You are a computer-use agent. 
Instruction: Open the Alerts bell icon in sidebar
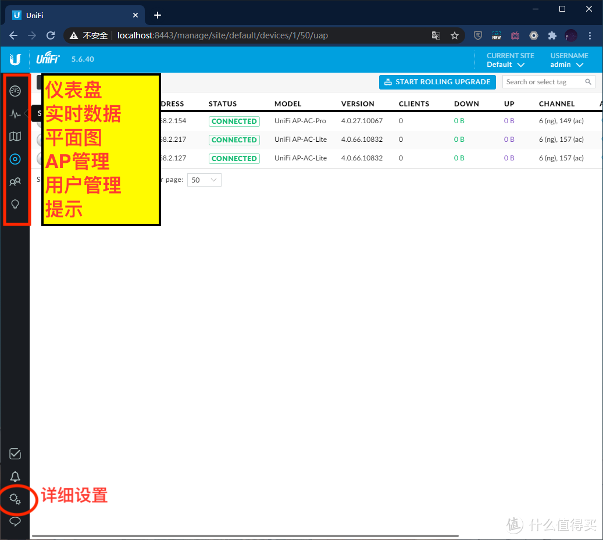pos(15,477)
